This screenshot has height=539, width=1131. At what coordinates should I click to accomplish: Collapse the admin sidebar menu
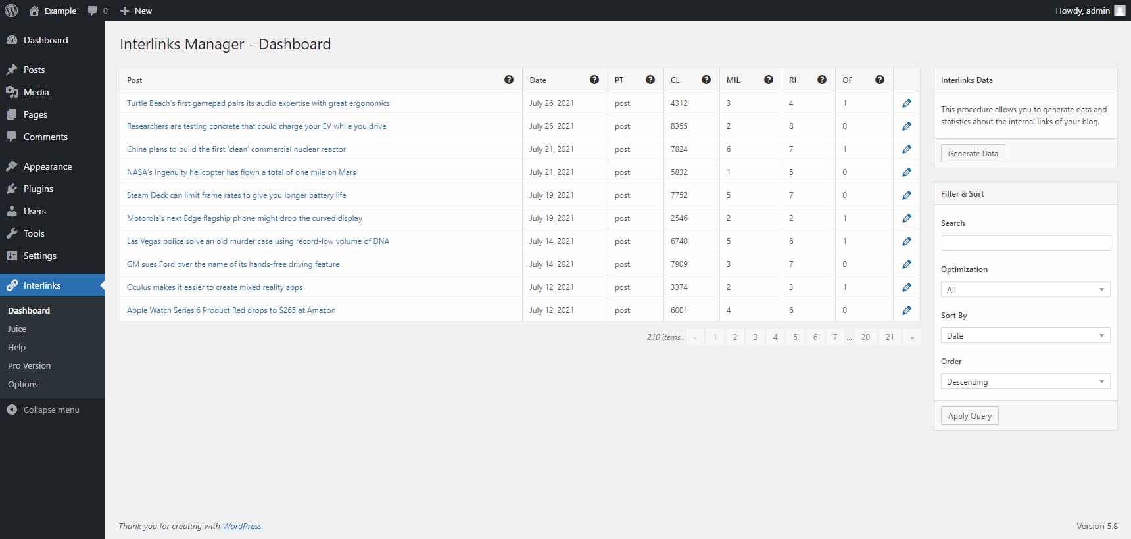click(43, 410)
